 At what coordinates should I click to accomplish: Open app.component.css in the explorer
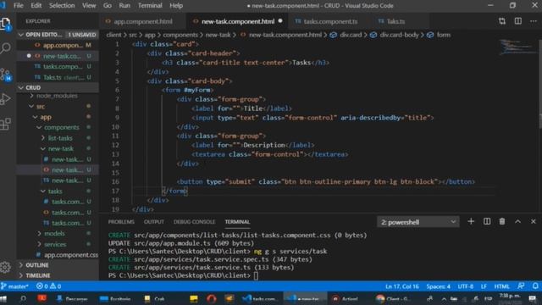point(58,255)
